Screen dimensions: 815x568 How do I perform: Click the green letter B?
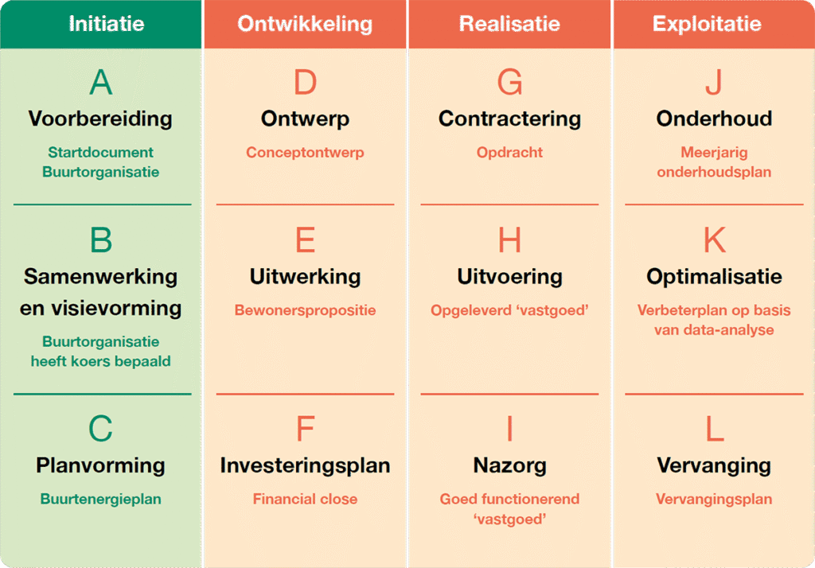tap(100, 240)
